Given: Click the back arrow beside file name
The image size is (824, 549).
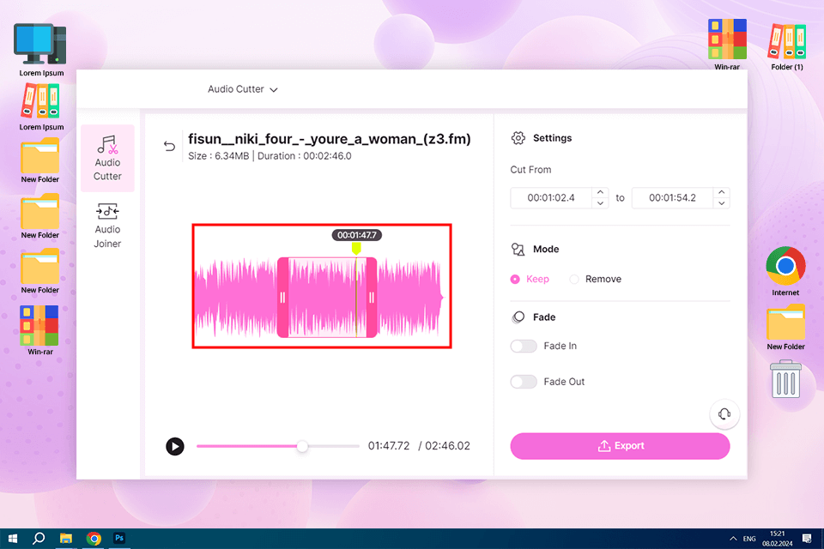Looking at the screenshot, I should click(169, 146).
